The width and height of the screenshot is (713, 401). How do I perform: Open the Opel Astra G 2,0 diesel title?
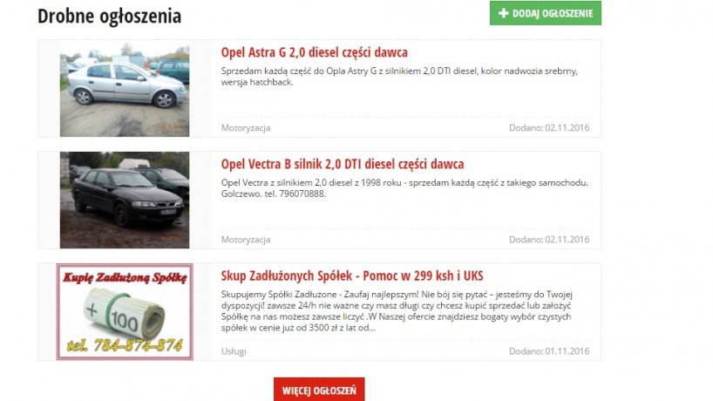[314, 52]
